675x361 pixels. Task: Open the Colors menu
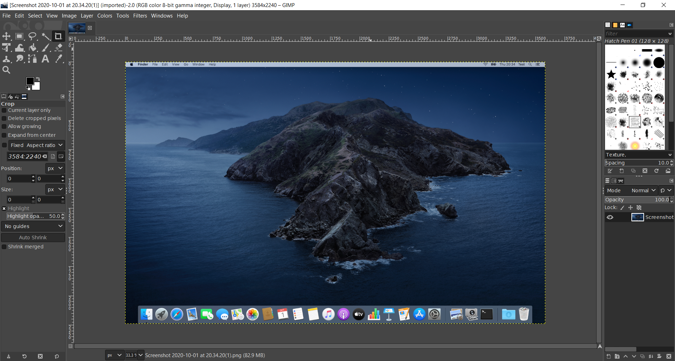coord(104,16)
